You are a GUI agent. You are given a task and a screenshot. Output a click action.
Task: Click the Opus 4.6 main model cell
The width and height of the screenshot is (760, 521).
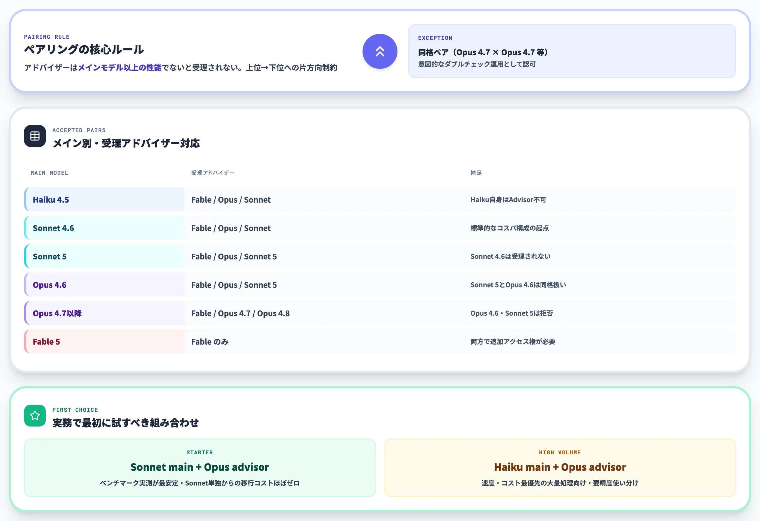click(104, 285)
